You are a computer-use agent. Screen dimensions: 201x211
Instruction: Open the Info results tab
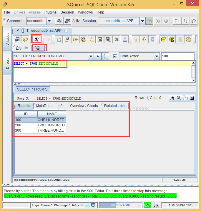(x=61, y=106)
